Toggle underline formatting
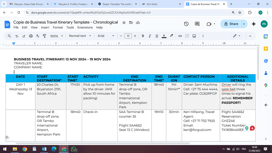Screen dimensions: 272x153 point(157,36)
